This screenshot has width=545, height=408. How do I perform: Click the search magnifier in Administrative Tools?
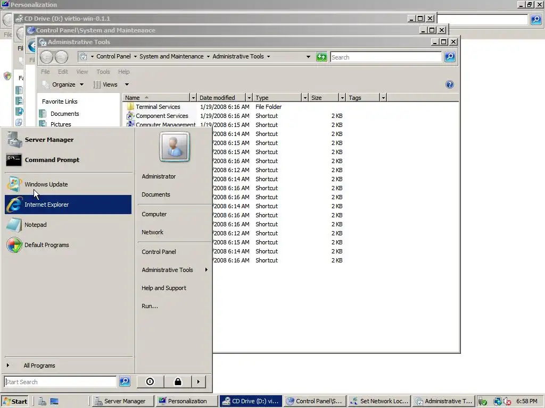pos(450,57)
